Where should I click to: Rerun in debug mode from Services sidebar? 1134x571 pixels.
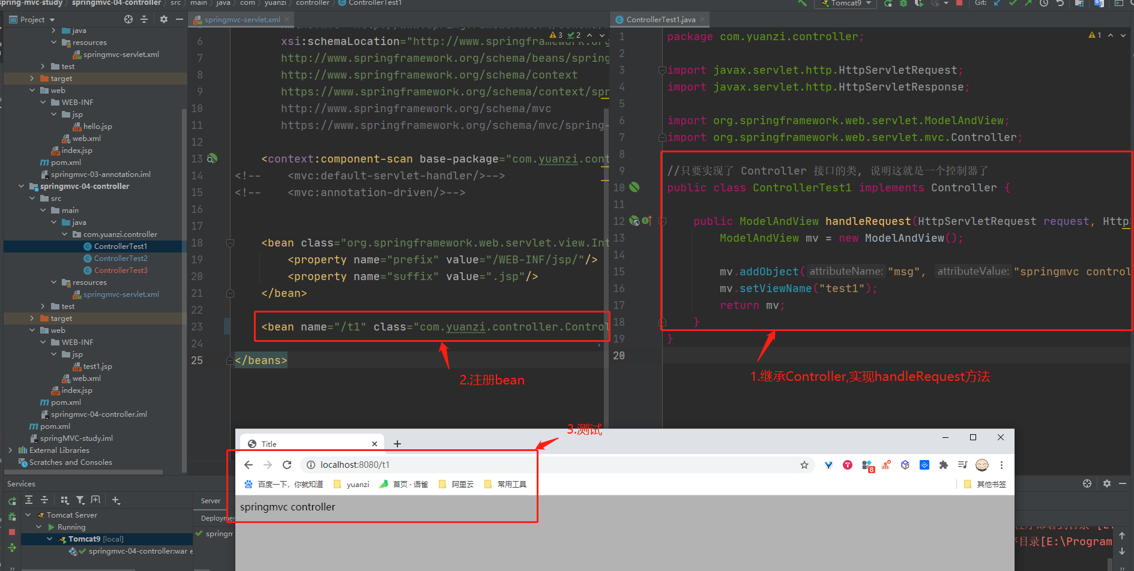[x=12, y=516]
